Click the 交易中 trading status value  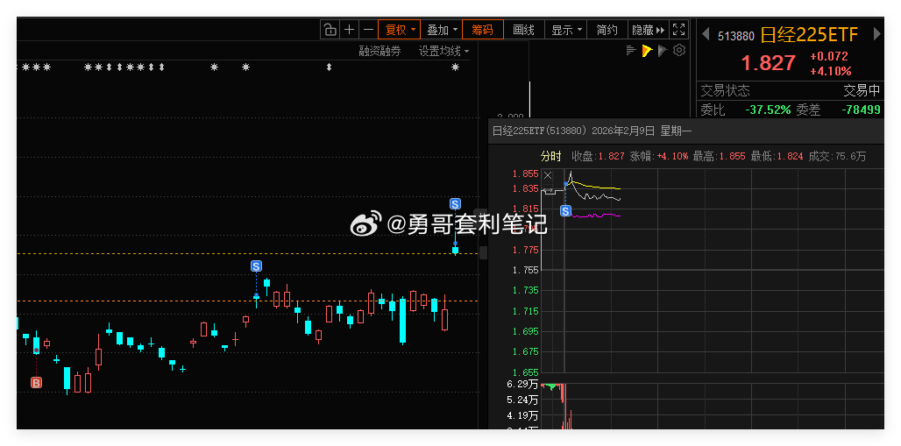click(862, 91)
